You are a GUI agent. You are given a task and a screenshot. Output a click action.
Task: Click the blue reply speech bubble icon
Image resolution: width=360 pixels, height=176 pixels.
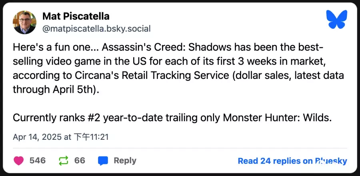click(x=103, y=160)
